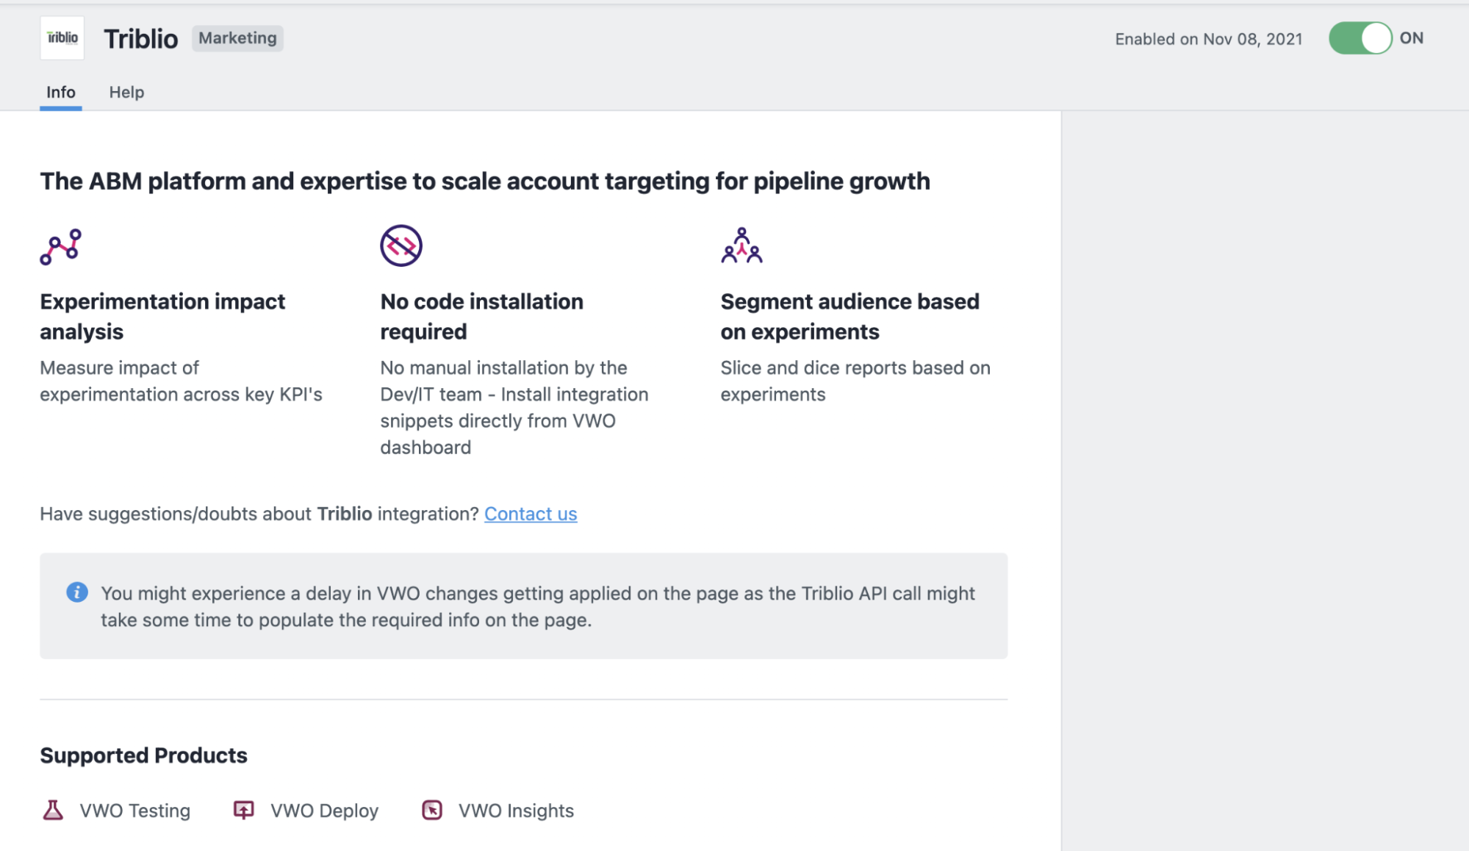The image size is (1469, 851).
Task: Click the No code installation icon
Action: tap(401, 245)
